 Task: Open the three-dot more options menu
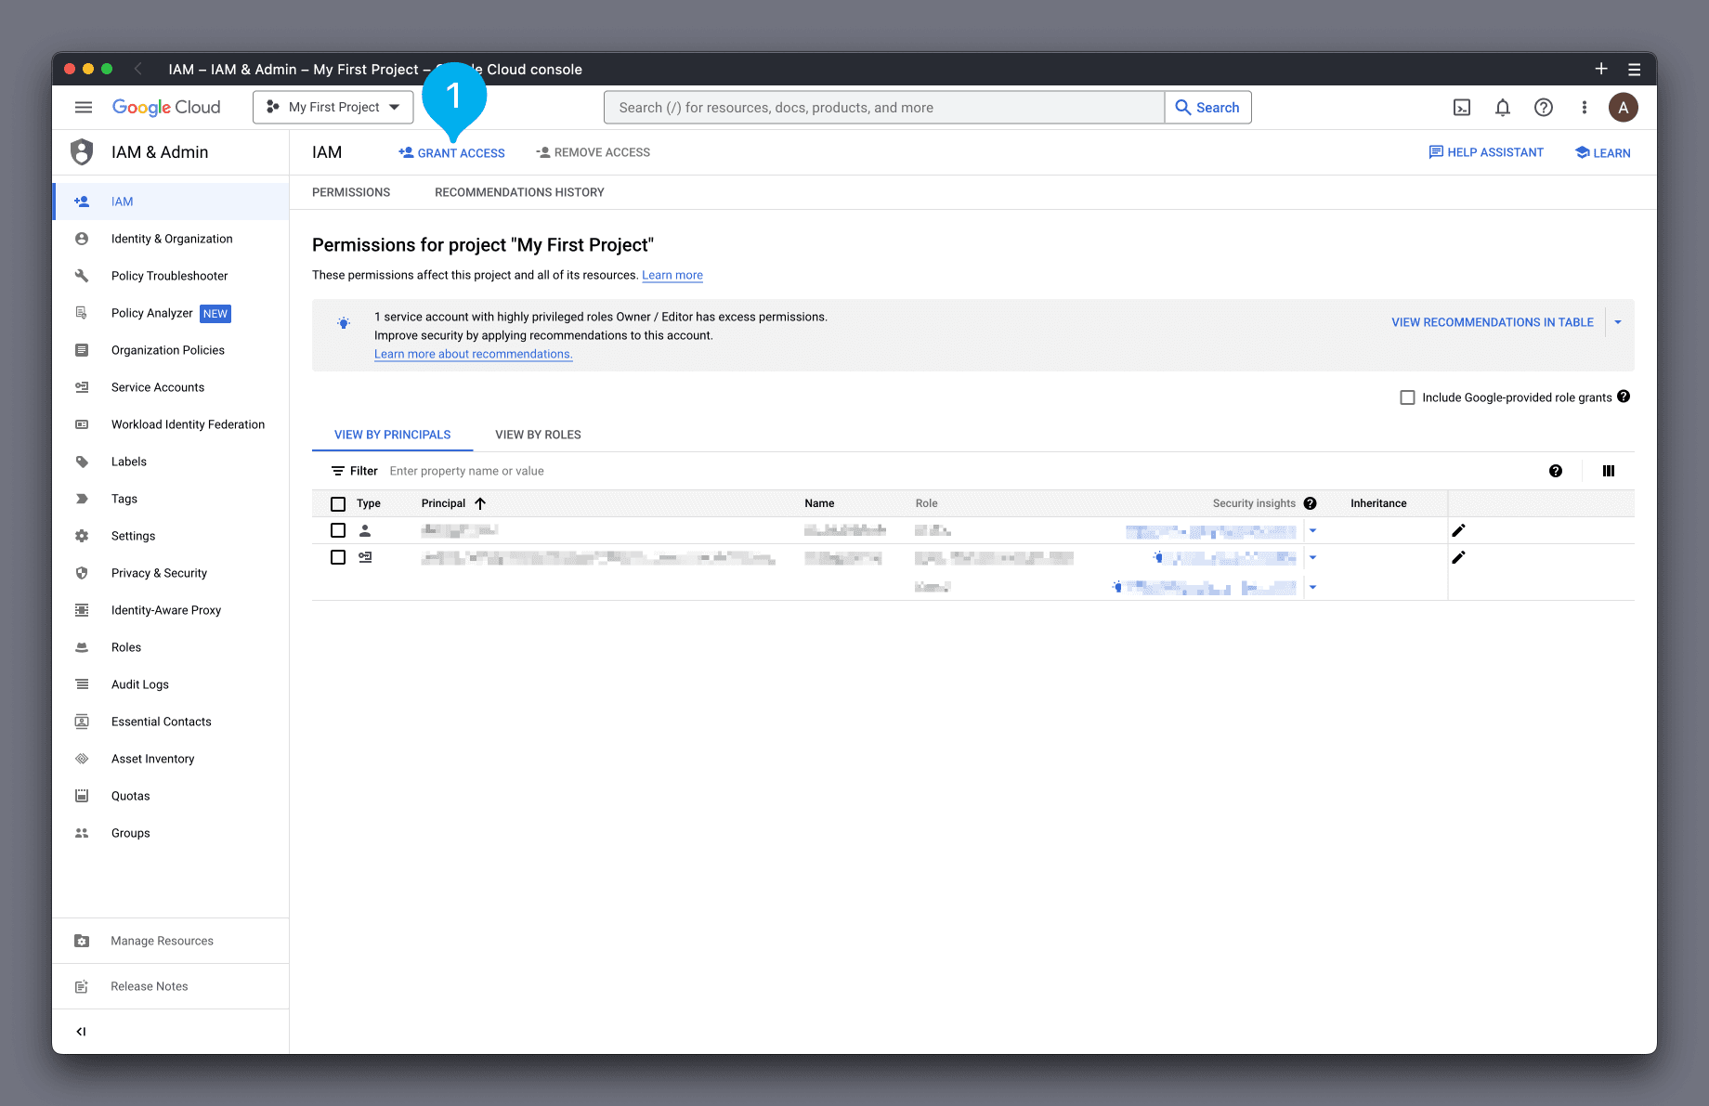click(x=1584, y=108)
